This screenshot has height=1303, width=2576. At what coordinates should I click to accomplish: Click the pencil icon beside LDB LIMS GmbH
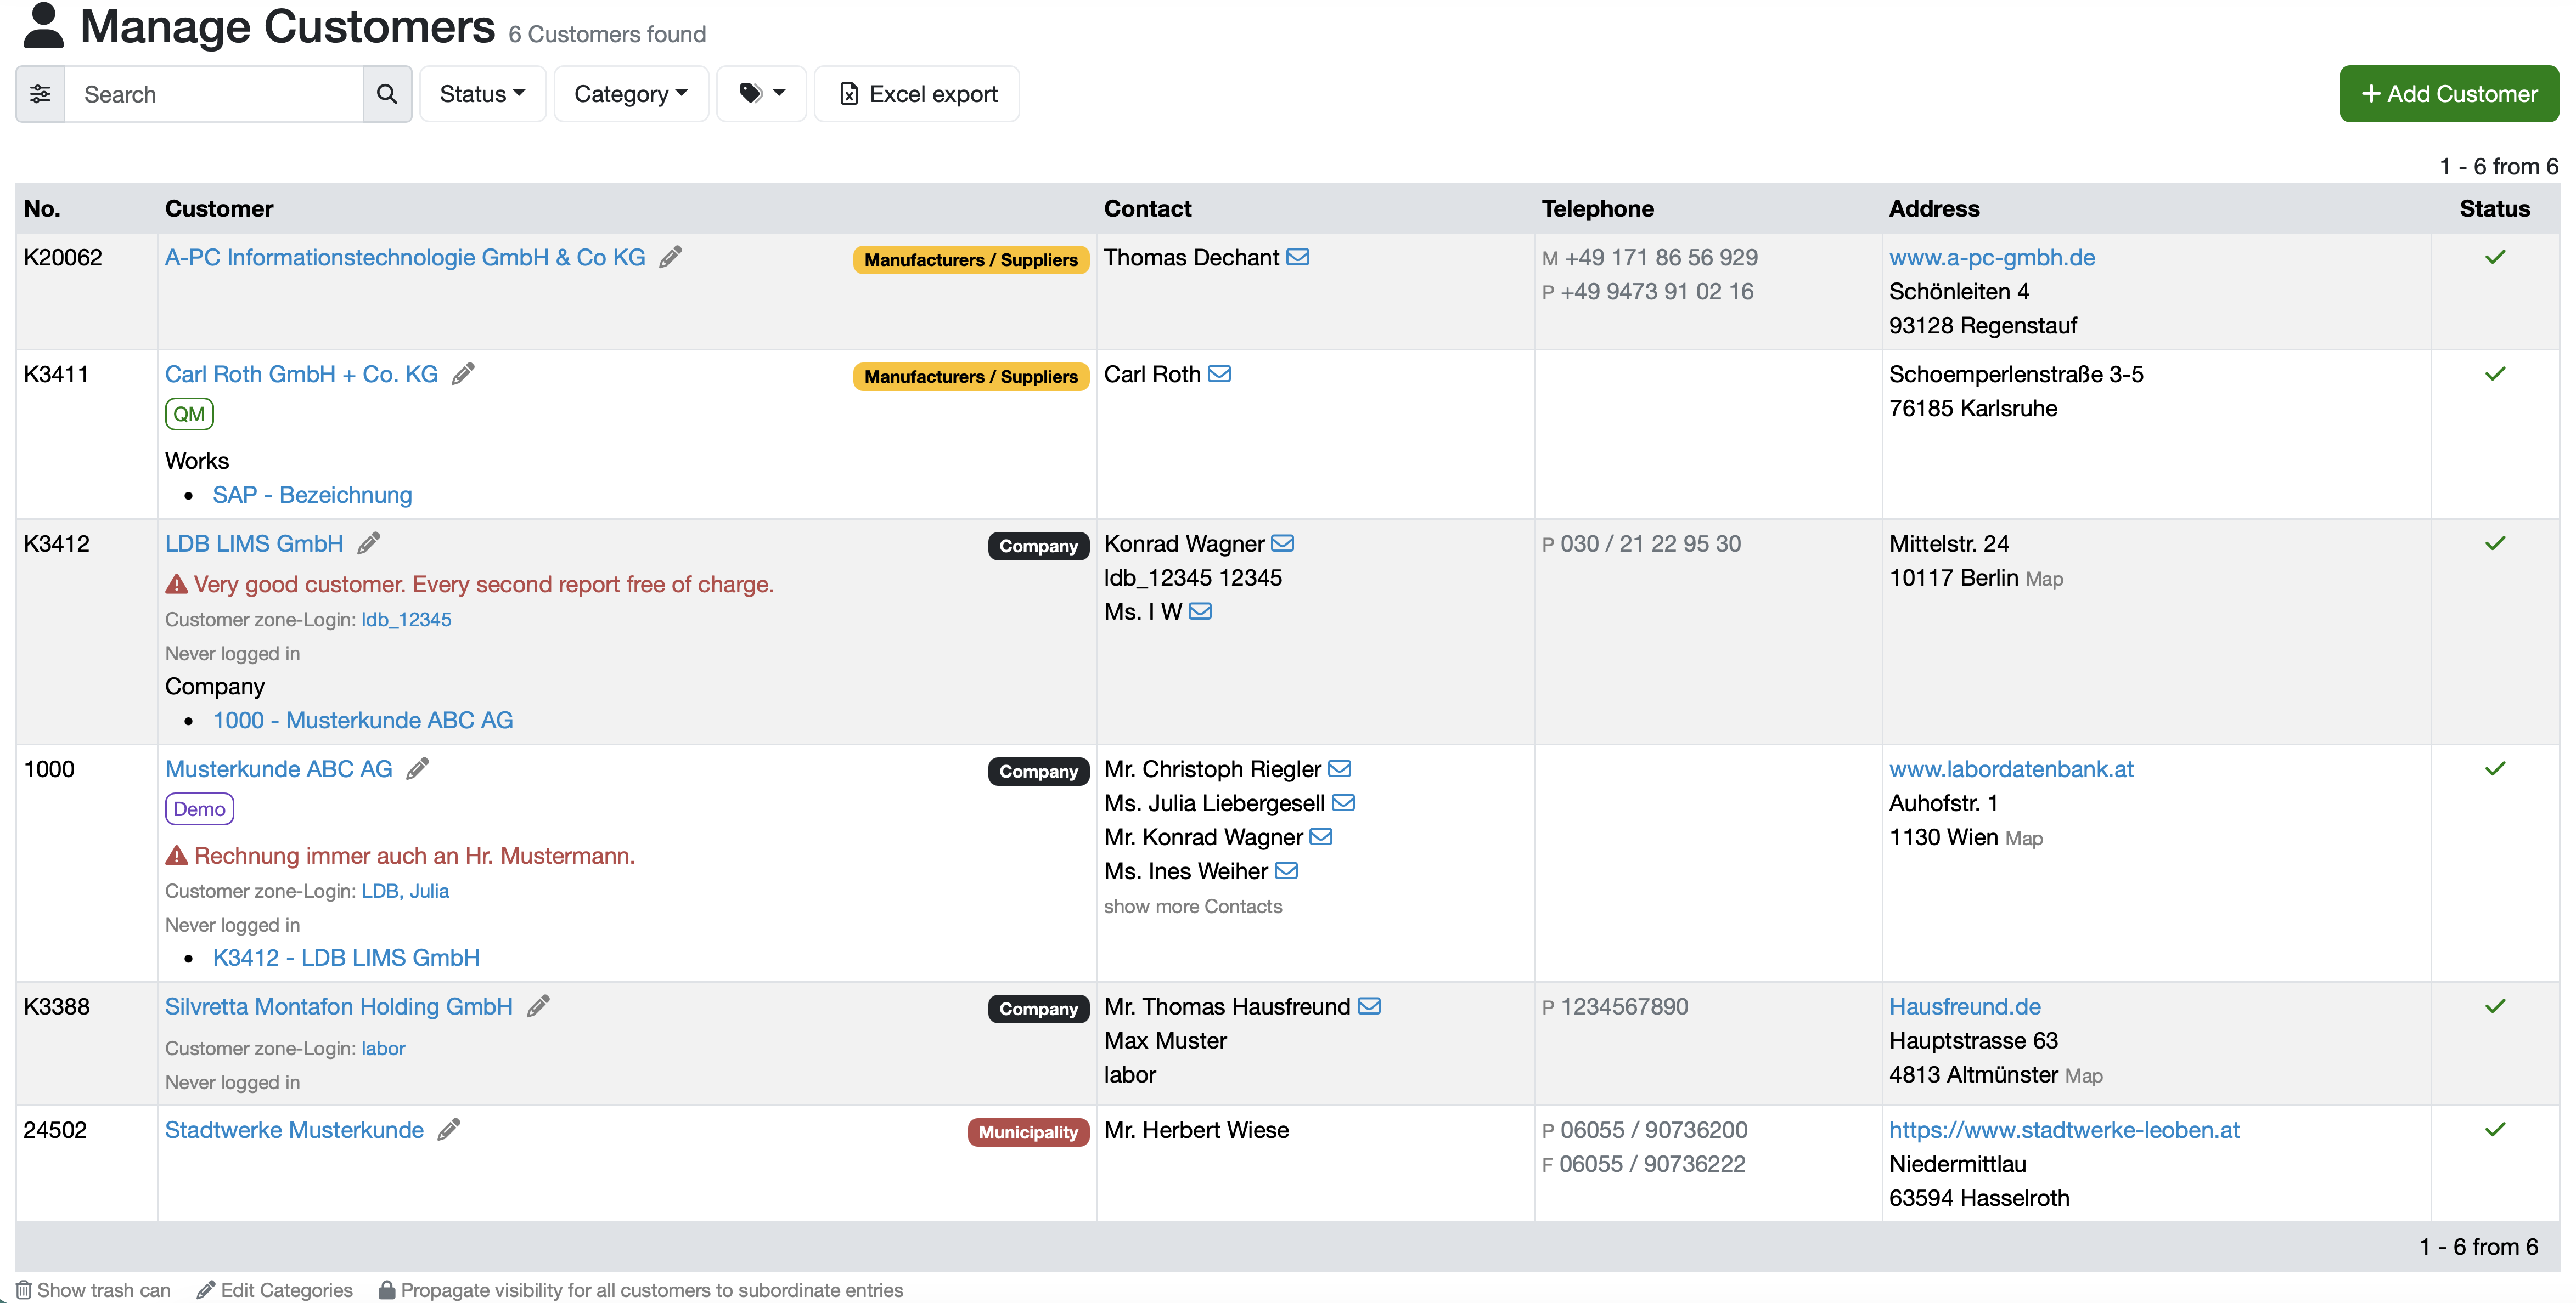[x=369, y=543]
